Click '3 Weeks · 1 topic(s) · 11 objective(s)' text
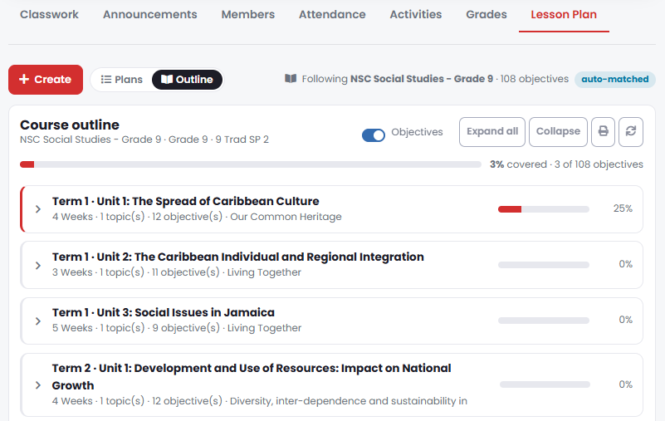The image size is (665, 421). coord(135,272)
